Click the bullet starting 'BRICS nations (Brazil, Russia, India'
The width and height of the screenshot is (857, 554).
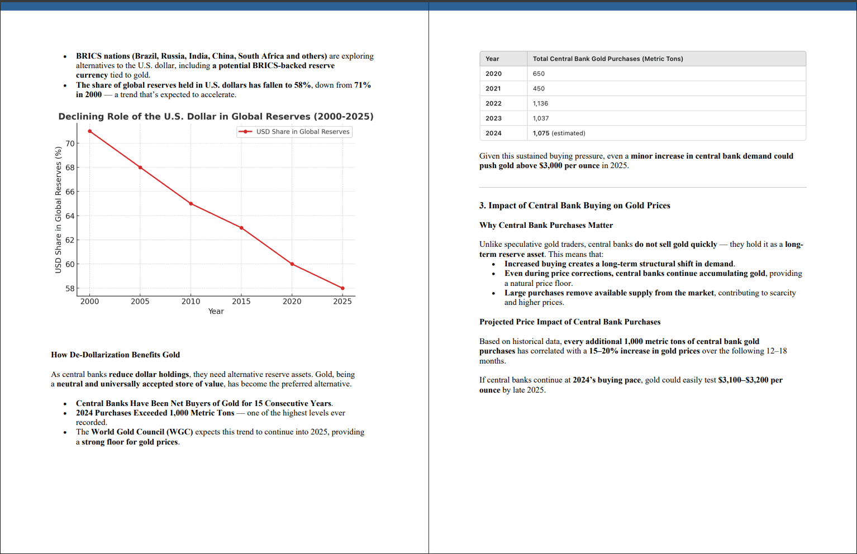pos(225,65)
